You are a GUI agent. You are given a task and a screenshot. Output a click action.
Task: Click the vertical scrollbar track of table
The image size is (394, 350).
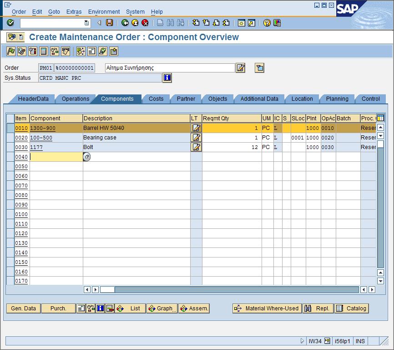(380, 206)
